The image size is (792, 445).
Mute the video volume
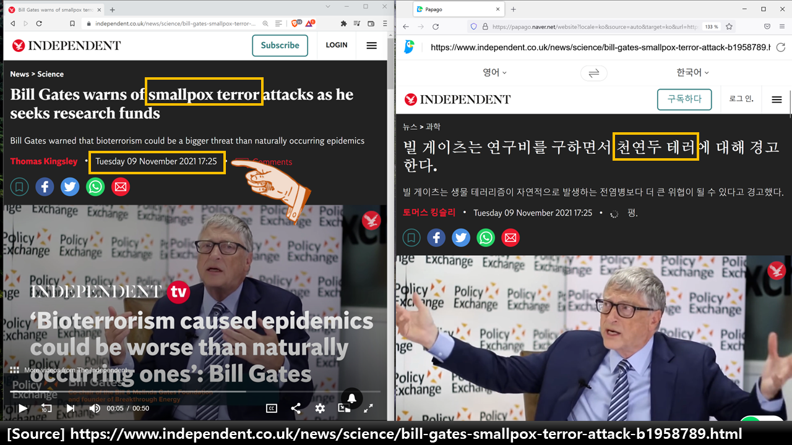(95, 408)
